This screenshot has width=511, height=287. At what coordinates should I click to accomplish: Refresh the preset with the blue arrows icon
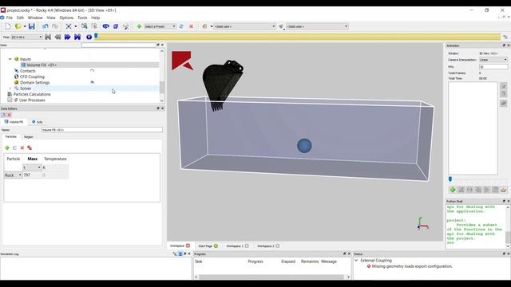click(x=181, y=26)
